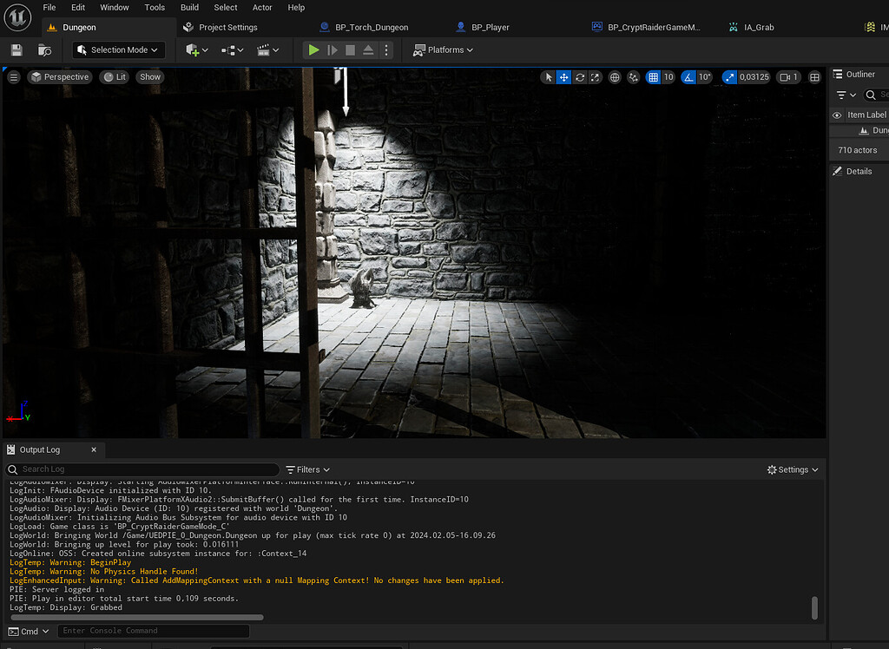Click the surface snapping icon
Image resolution: width=889 pixels, height=649 pixels.
633,77
